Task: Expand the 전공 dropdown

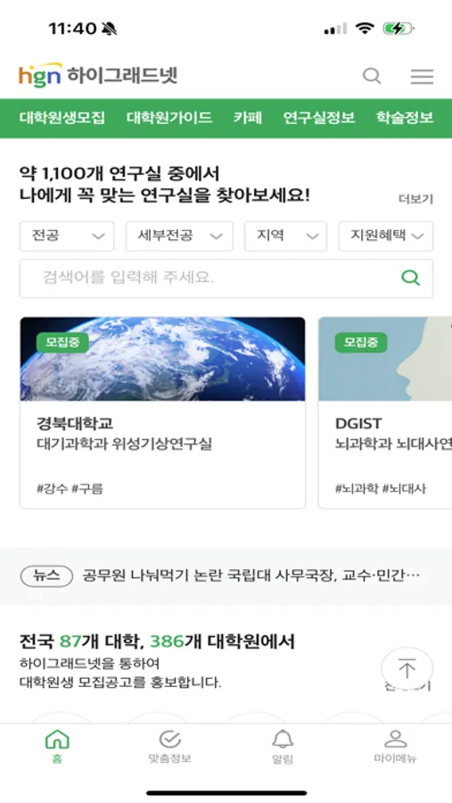Action: point(67,236)
